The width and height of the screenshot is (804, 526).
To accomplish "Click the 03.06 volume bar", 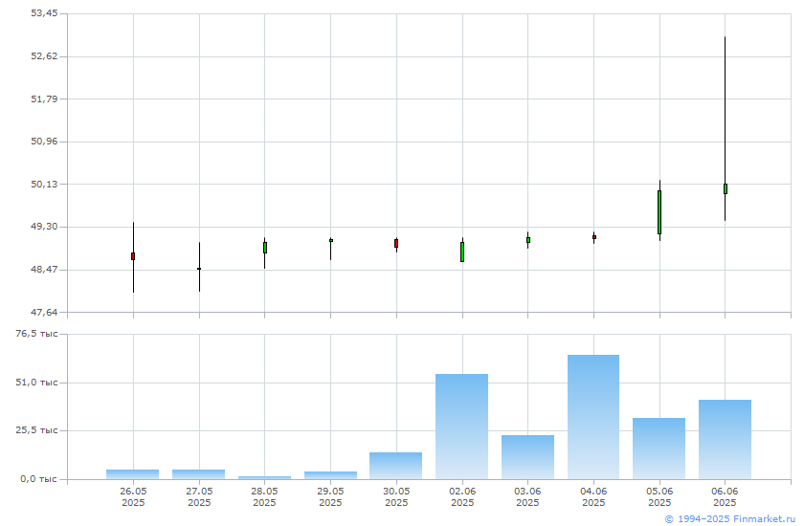I will [527, 457].
